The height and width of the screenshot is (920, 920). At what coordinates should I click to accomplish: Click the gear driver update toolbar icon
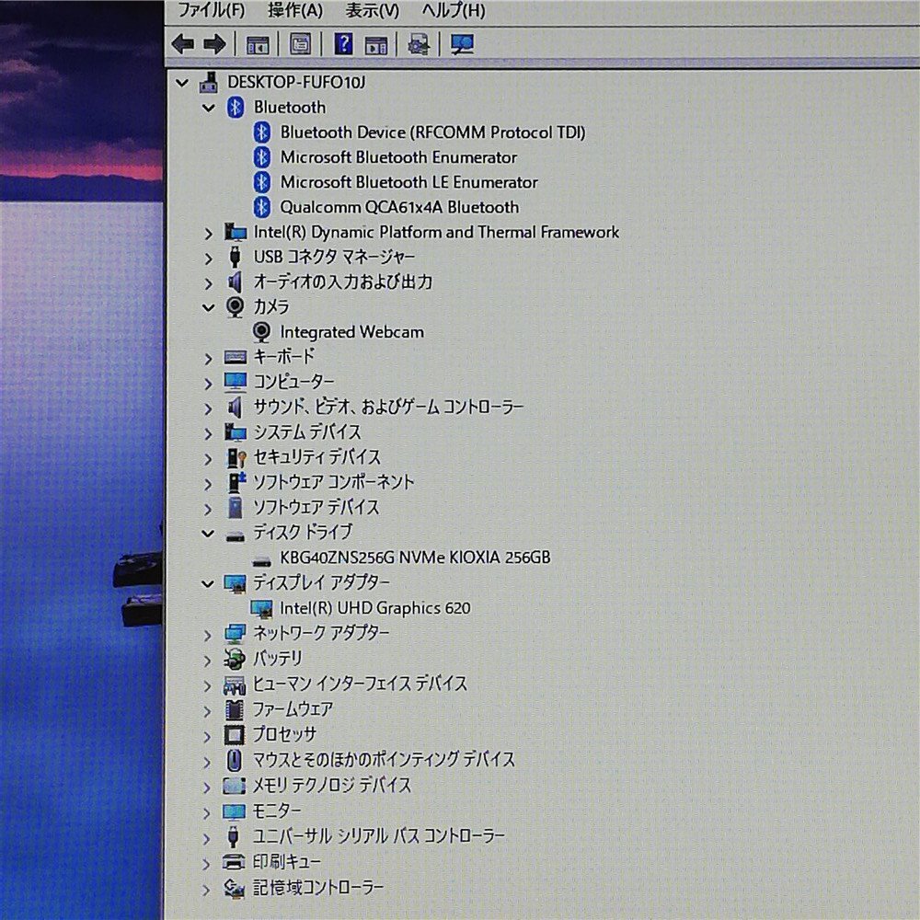click(419, 43)
